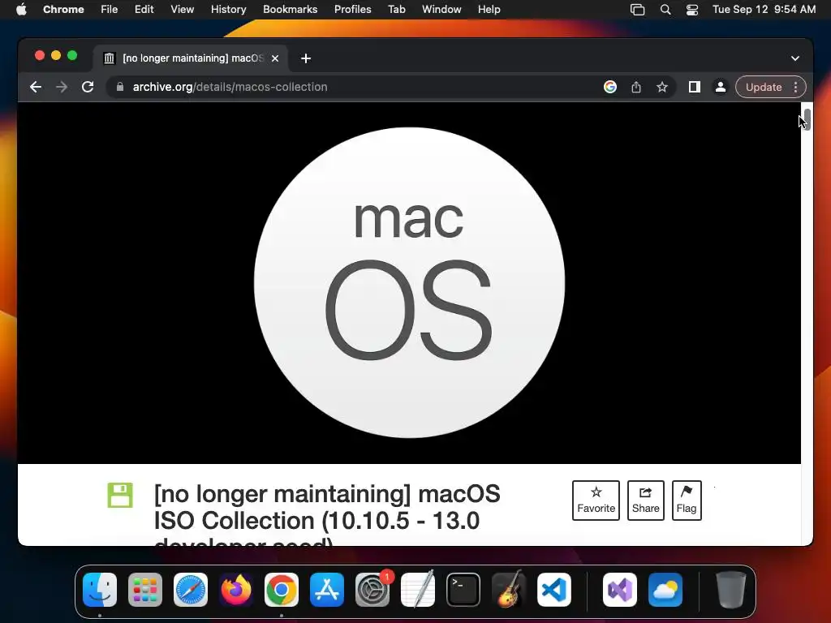Go back to the previous page
Image resolution: width=831 pixels, height=623 pixels.
tap(36, 87)
